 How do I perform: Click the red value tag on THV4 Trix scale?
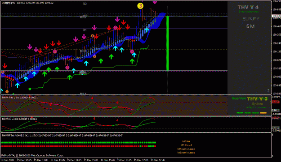pos(276,102)
